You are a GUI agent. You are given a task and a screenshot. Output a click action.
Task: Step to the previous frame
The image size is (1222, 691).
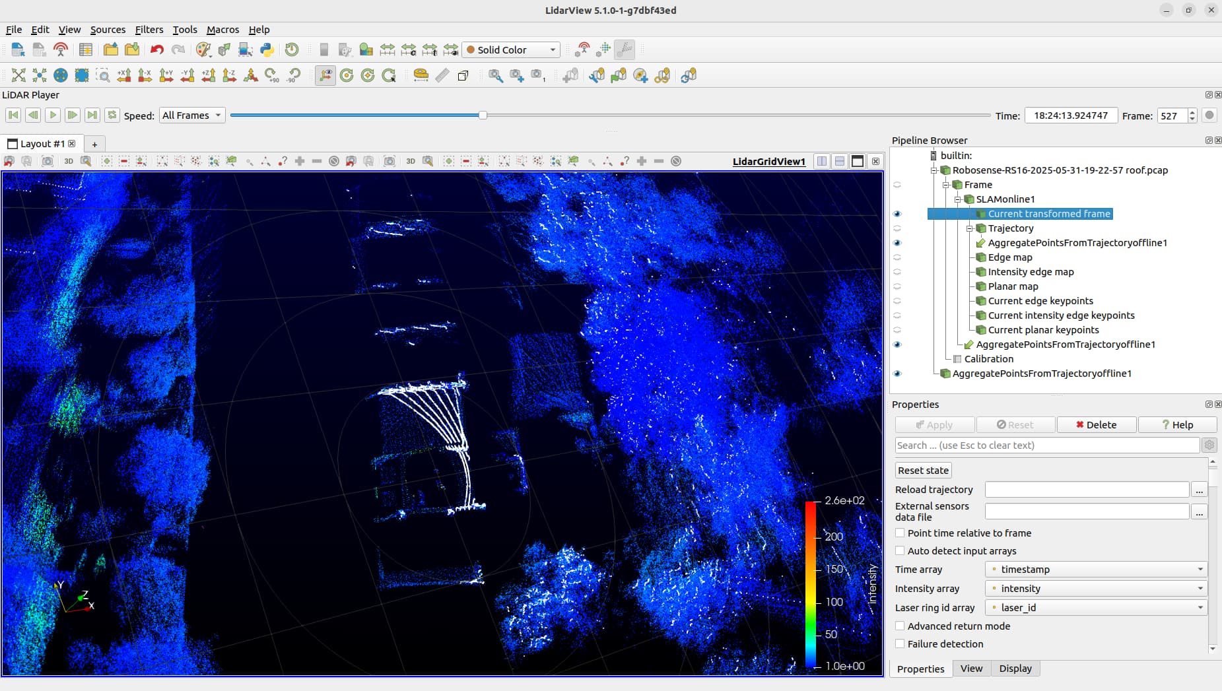pyautogui.click(x=33, y=115)
